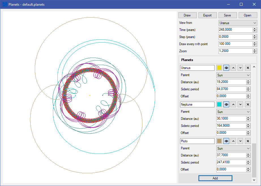Image resolution: width=261 pixels, height=186 pixels.
Task: Open Neptune's cyan color swatch
Action: (219, 105)
